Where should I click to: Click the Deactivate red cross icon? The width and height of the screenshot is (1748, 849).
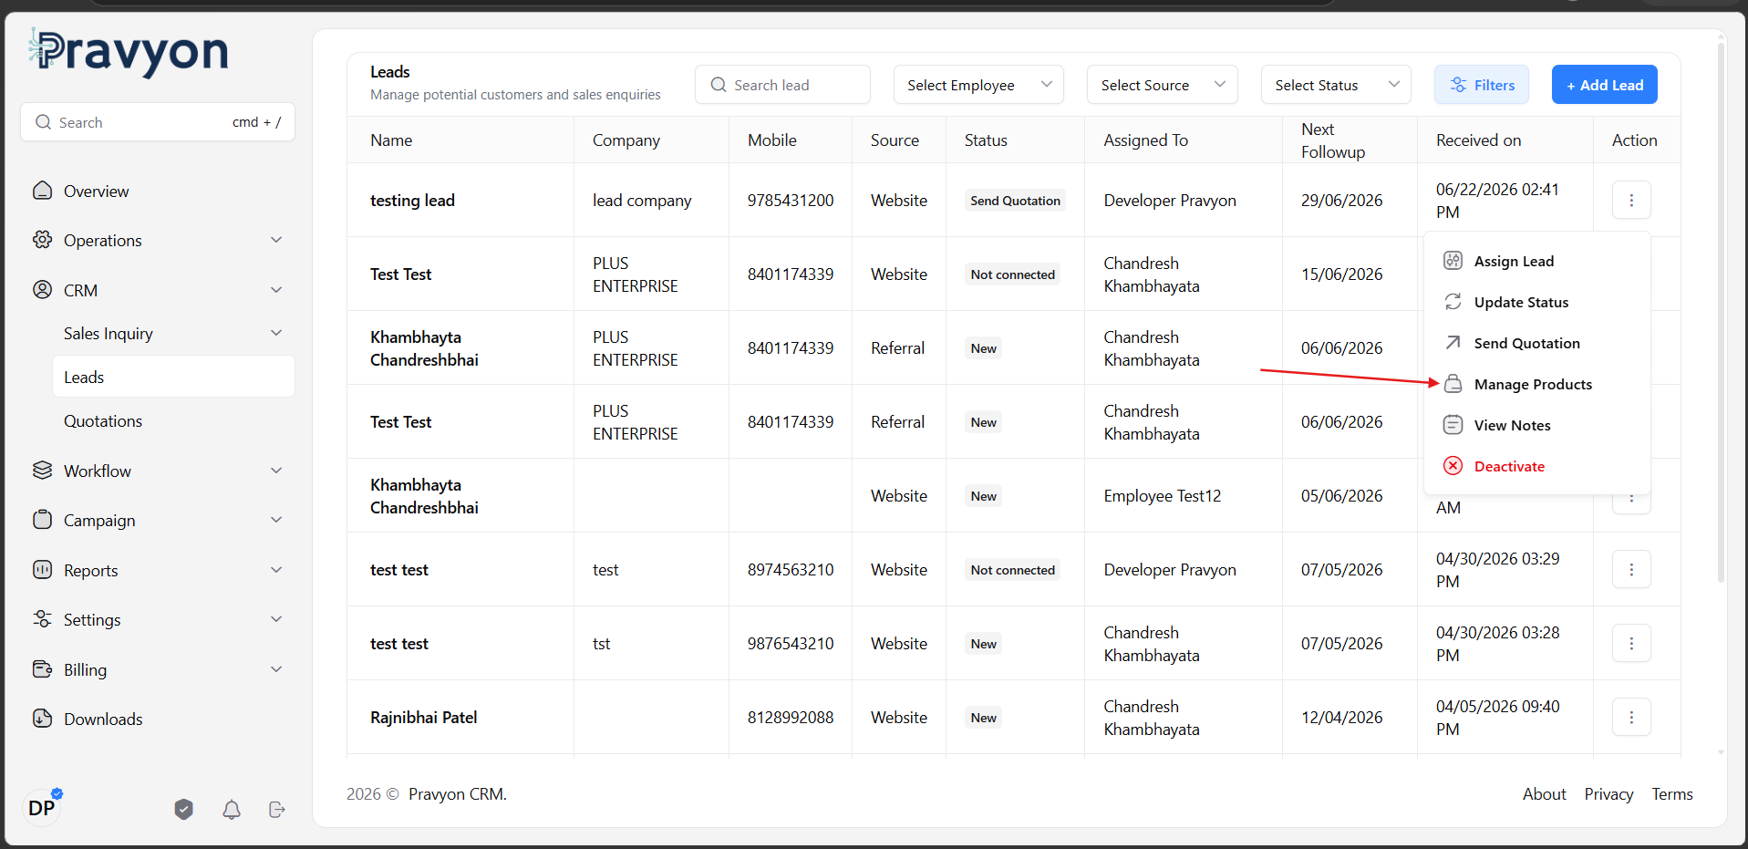[1453, 466]
